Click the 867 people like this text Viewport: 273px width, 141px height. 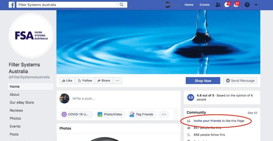pos(207,128)
